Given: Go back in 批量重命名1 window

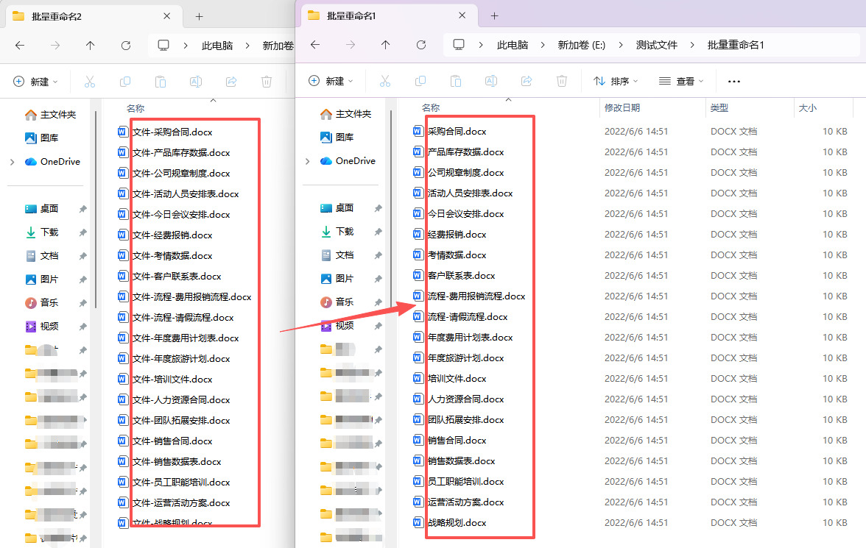Looking at the screenshot, I should point(315,45).
